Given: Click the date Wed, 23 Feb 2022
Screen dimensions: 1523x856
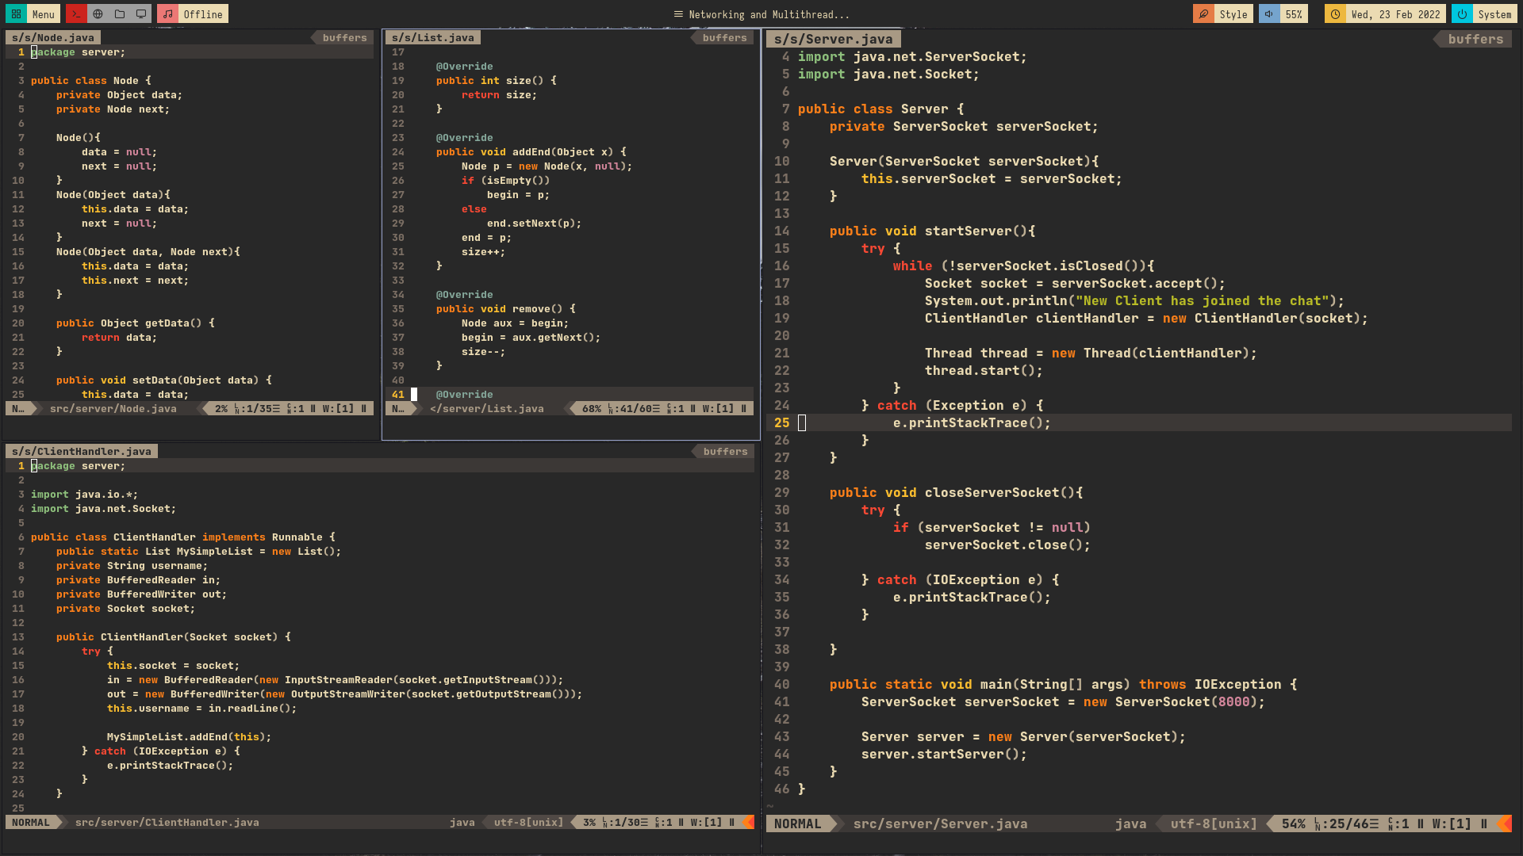Looking at the screenshot, I should [x=1395, y=14].
